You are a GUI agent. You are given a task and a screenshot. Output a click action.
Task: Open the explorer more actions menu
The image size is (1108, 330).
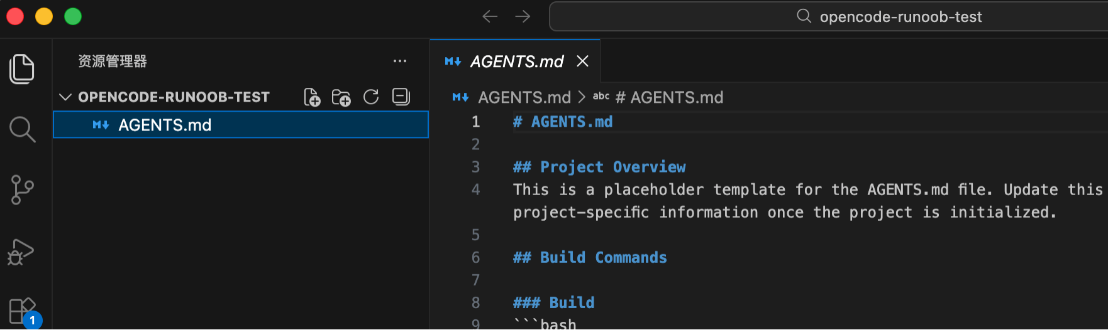[400, 61]
